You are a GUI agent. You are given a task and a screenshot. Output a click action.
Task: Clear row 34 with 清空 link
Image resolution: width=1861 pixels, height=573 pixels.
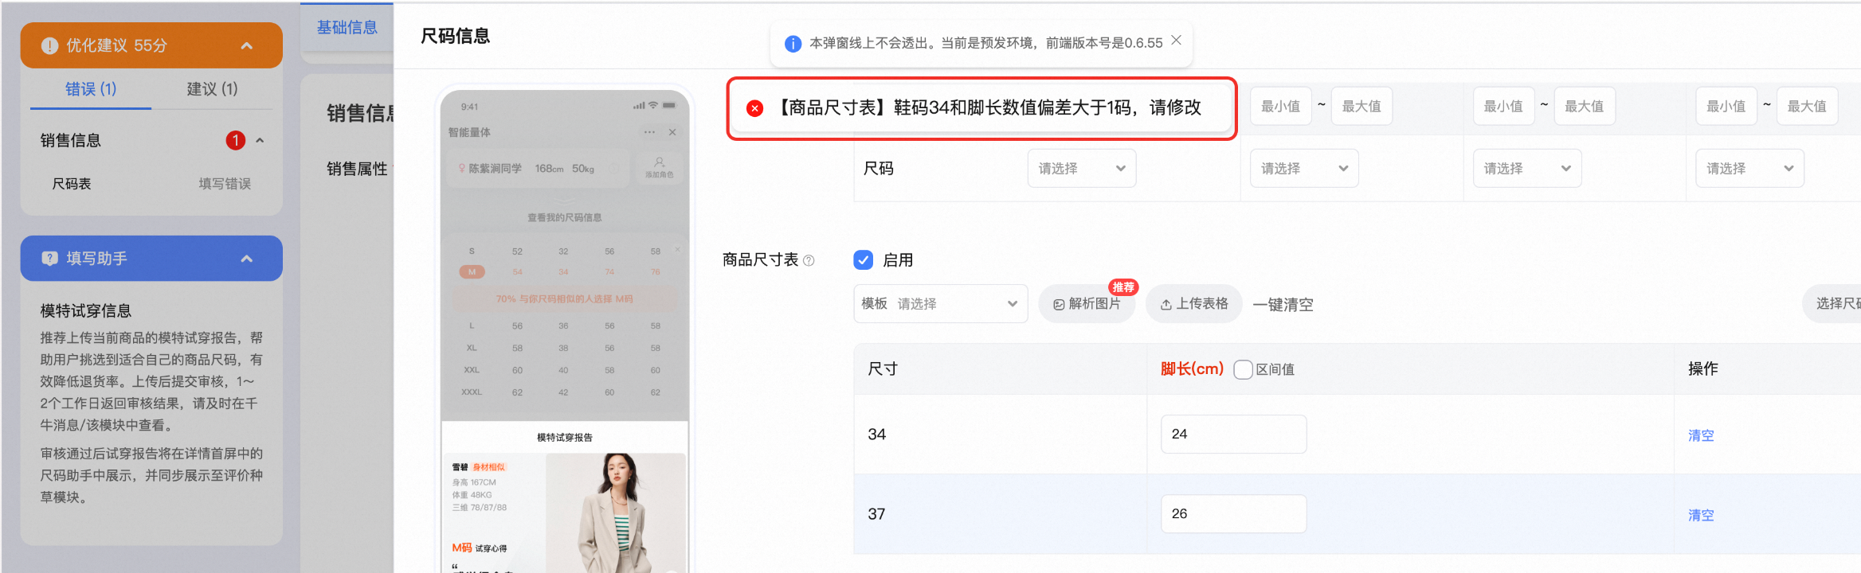point(1701,435)
